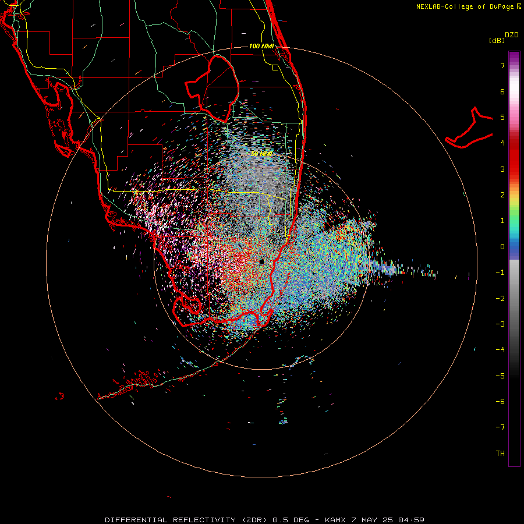Click the positive 5 scale label
The width and height of the screenshot is (524, 524).
(502, 117)
